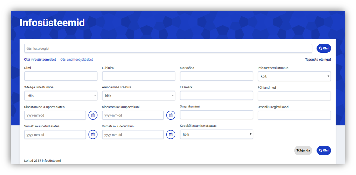Open calendar for Viimati muudetud alates

pos(93,135)
